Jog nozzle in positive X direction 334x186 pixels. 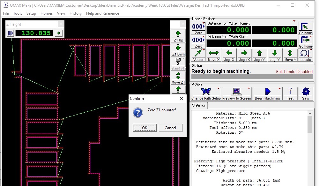pos(244,56)
